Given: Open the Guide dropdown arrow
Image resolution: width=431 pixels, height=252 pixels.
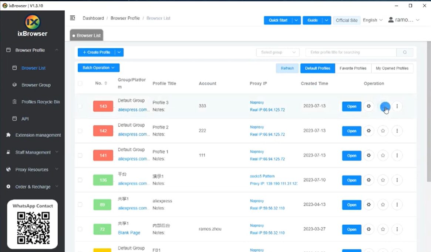Looking at the screenshot, I should click(x=326, y=20).
